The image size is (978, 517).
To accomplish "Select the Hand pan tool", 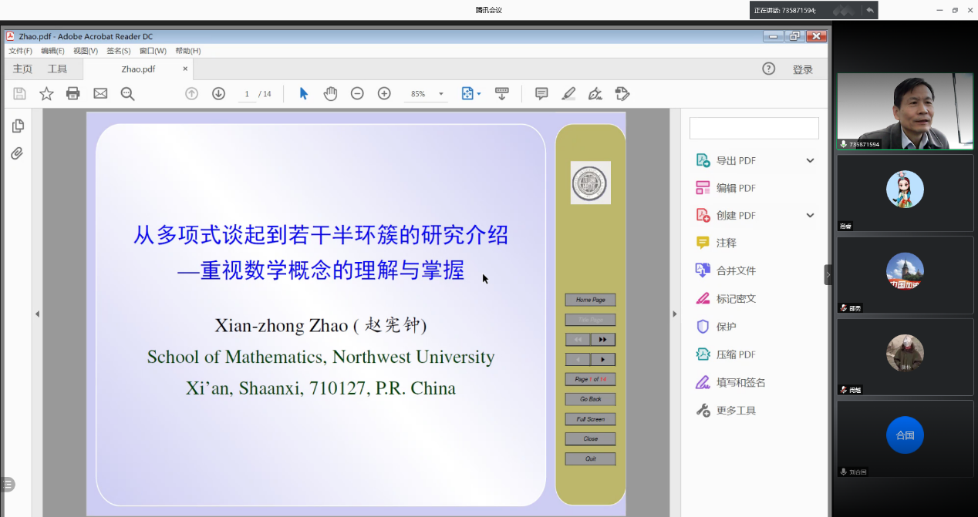I will 330,93.
